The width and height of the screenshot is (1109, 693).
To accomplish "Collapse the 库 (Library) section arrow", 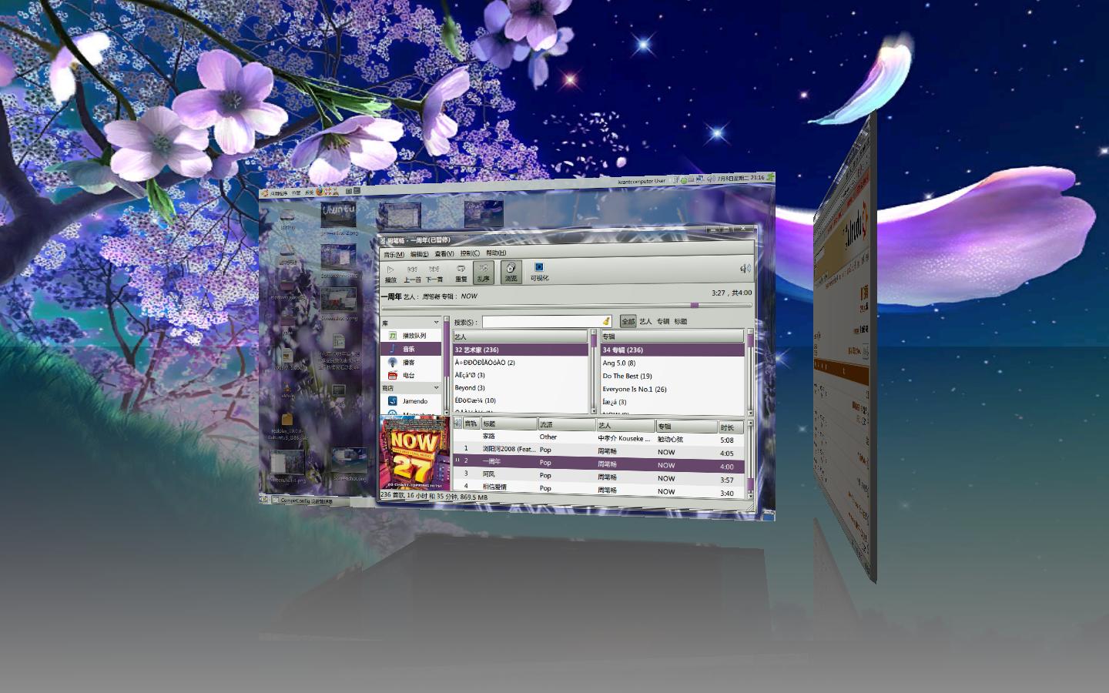I will (436, 323).
